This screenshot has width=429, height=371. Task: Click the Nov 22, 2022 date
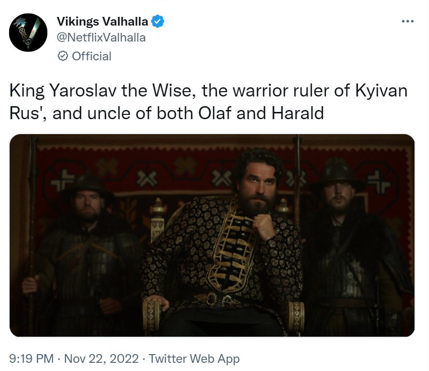click(x=101, y=358)
